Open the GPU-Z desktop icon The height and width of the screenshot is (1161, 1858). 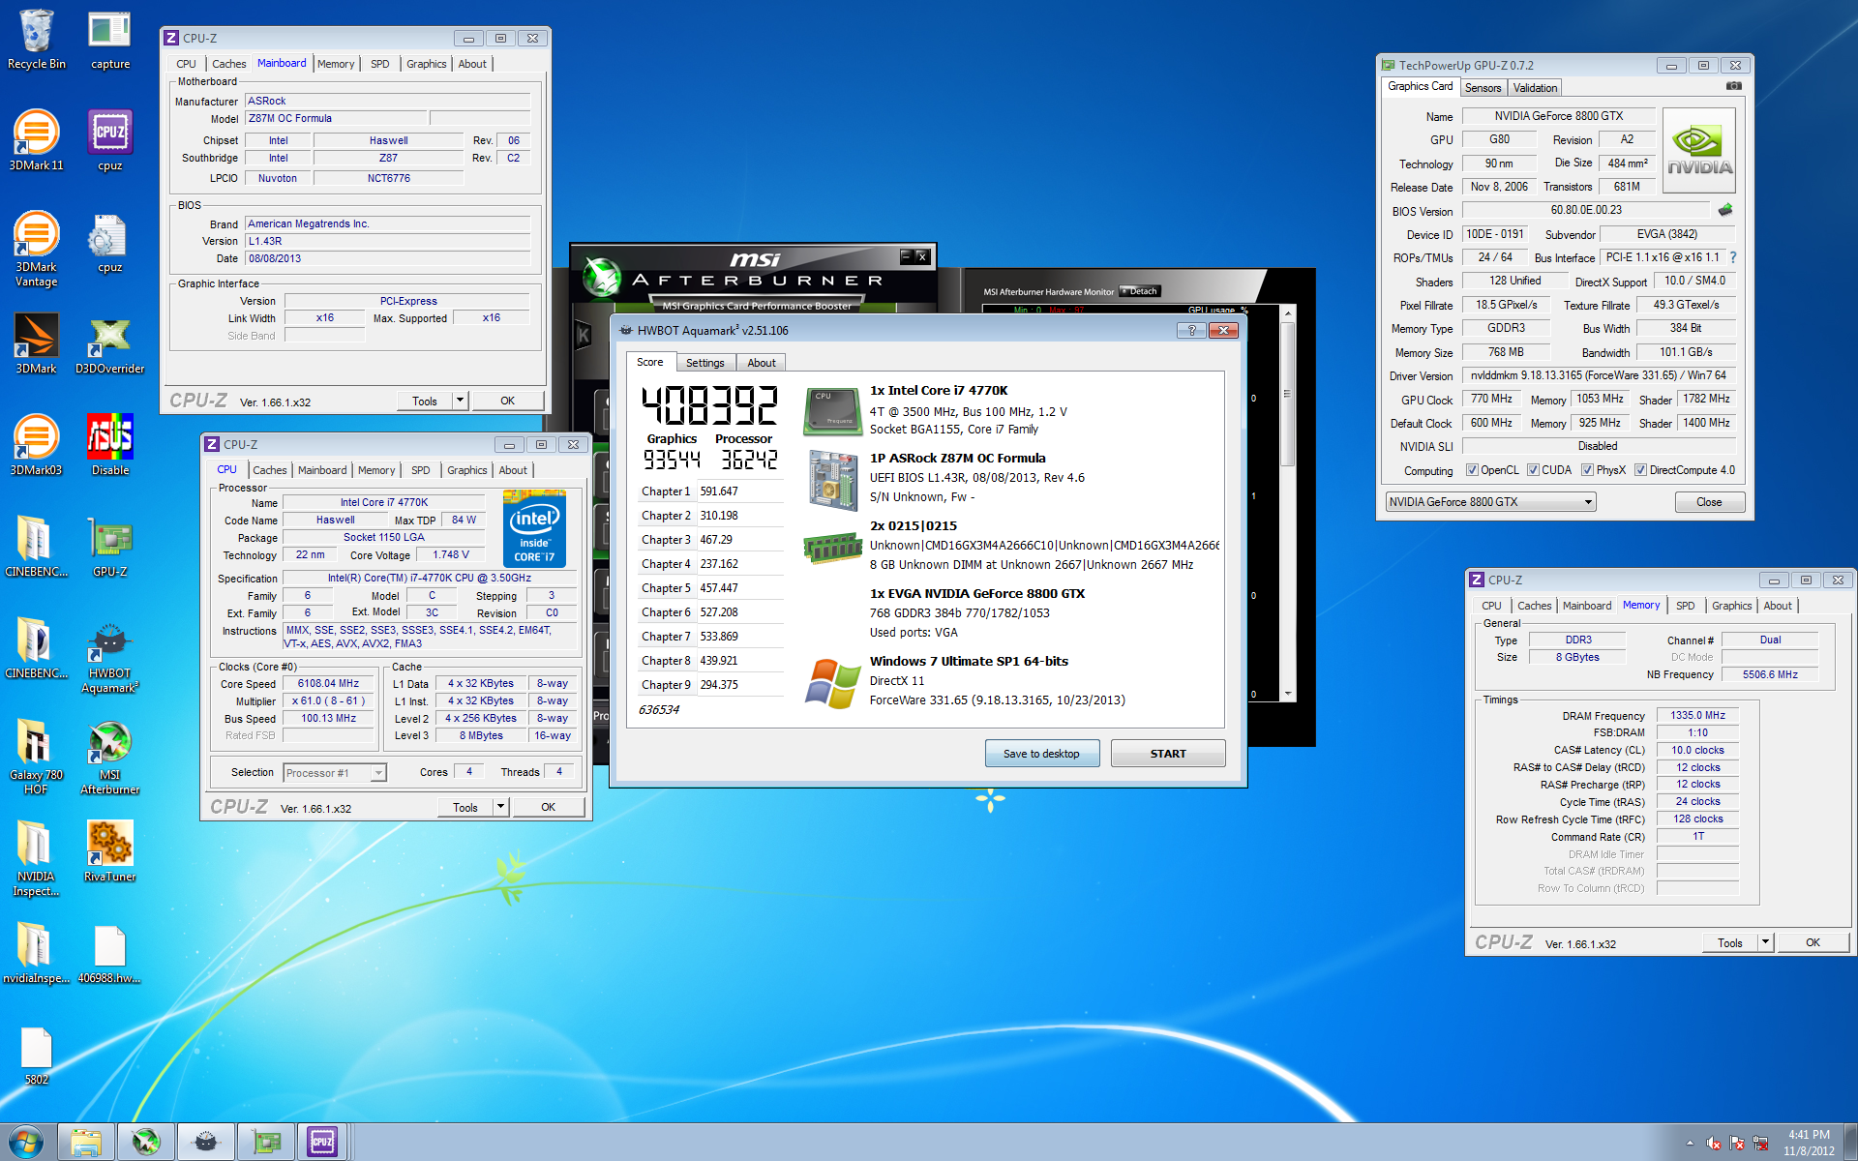[x=109, y=548]
